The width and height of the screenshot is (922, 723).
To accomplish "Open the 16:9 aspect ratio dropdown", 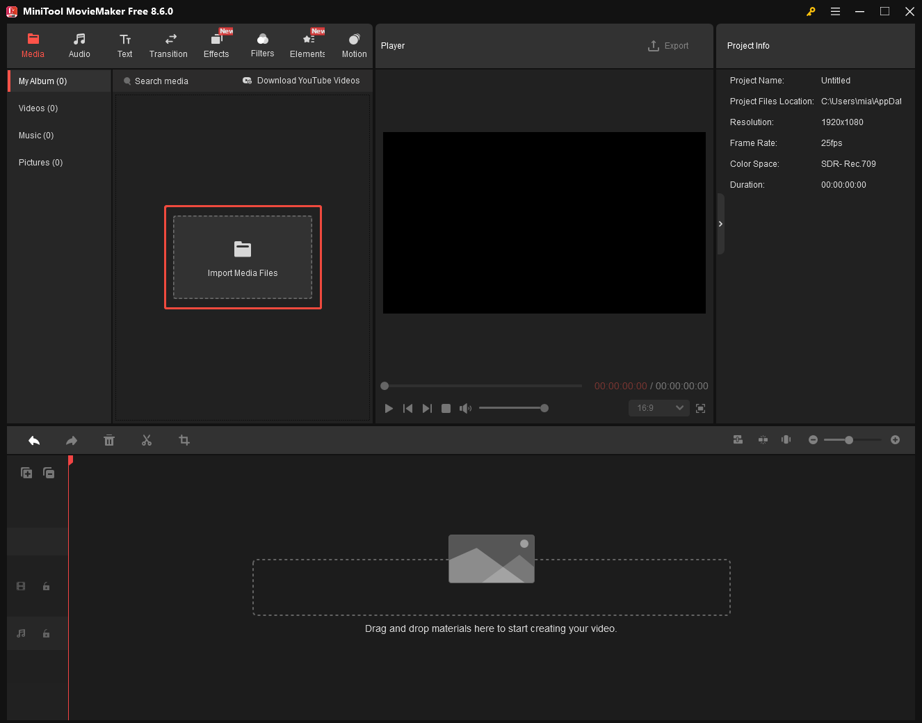I will click(x=658, y=408).
